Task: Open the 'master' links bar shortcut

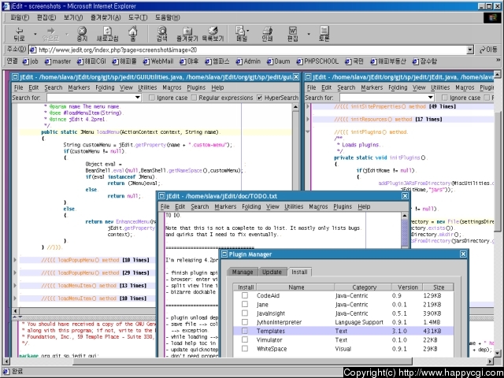Action: (57, 61)
